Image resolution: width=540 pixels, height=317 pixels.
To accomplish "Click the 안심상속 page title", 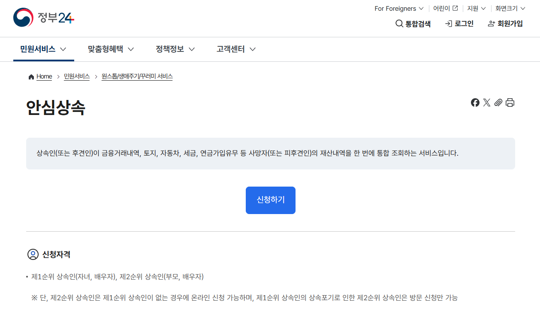I will (56, 107).
